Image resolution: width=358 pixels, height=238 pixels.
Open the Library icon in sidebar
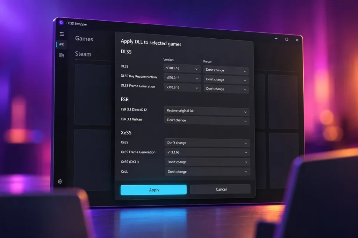coord(62,55)
